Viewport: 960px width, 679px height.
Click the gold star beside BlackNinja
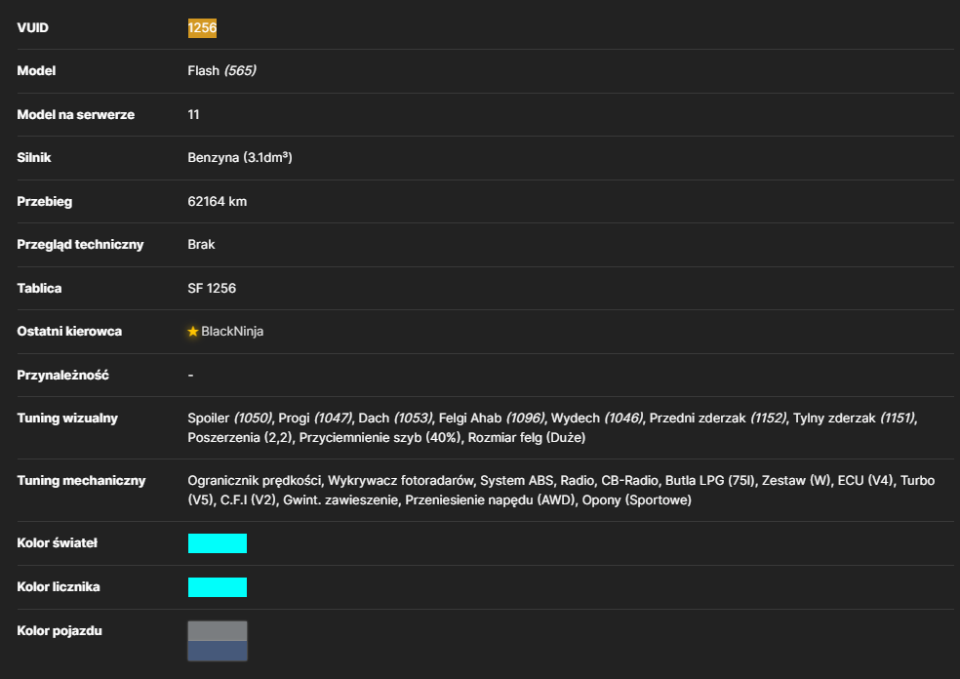(193, 332)
